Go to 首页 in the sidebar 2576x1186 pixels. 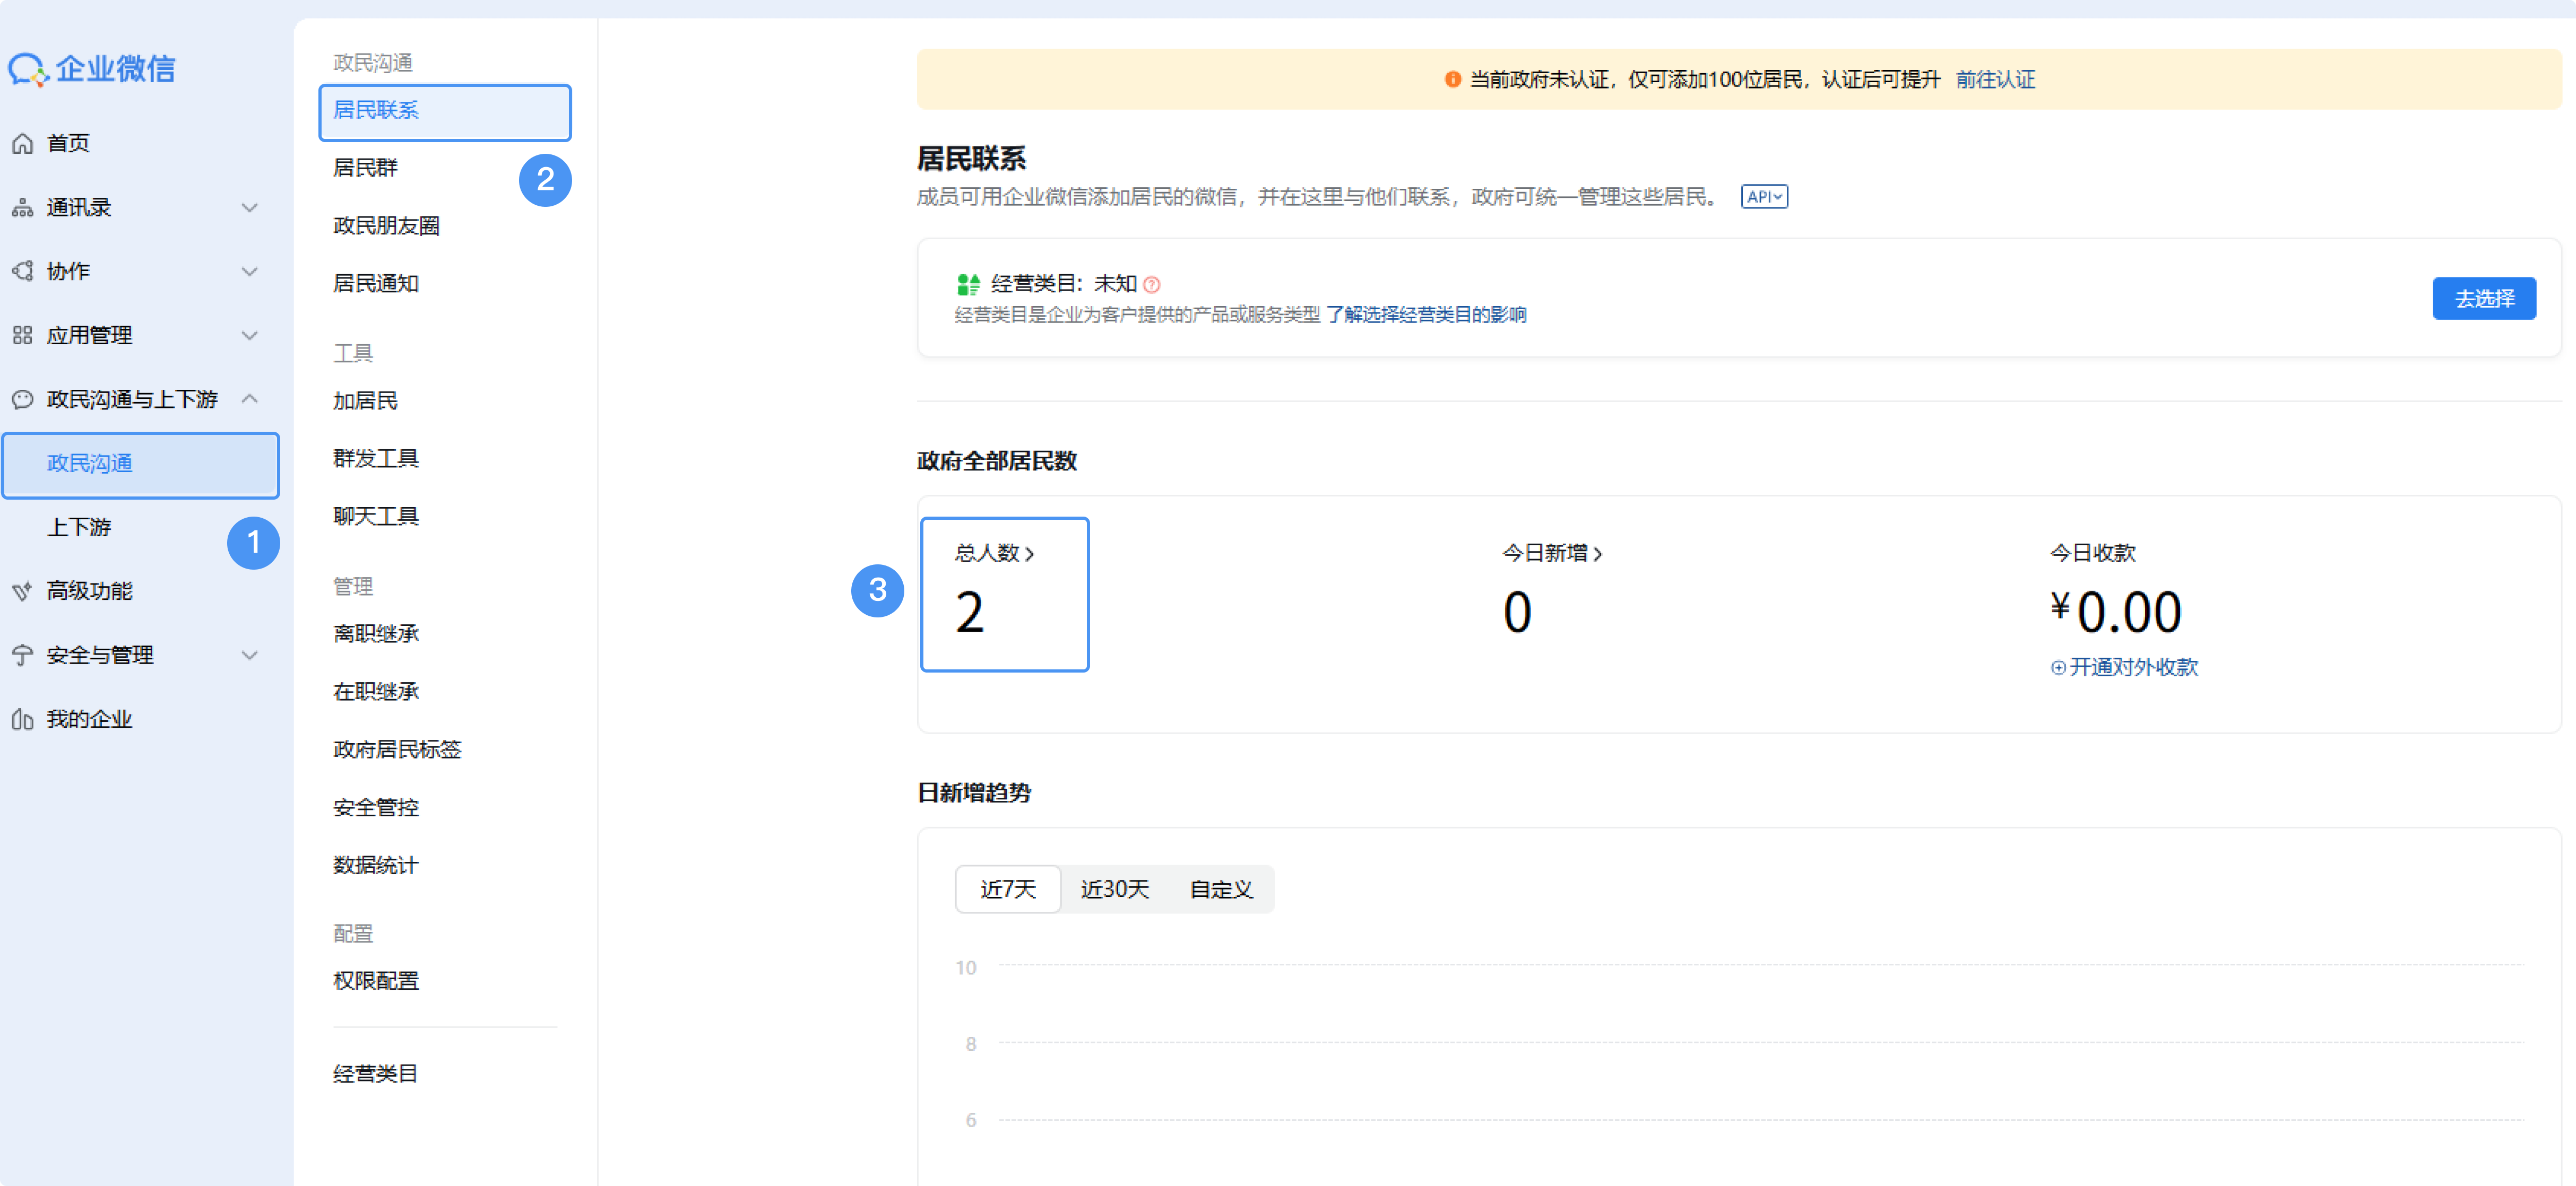68,144
